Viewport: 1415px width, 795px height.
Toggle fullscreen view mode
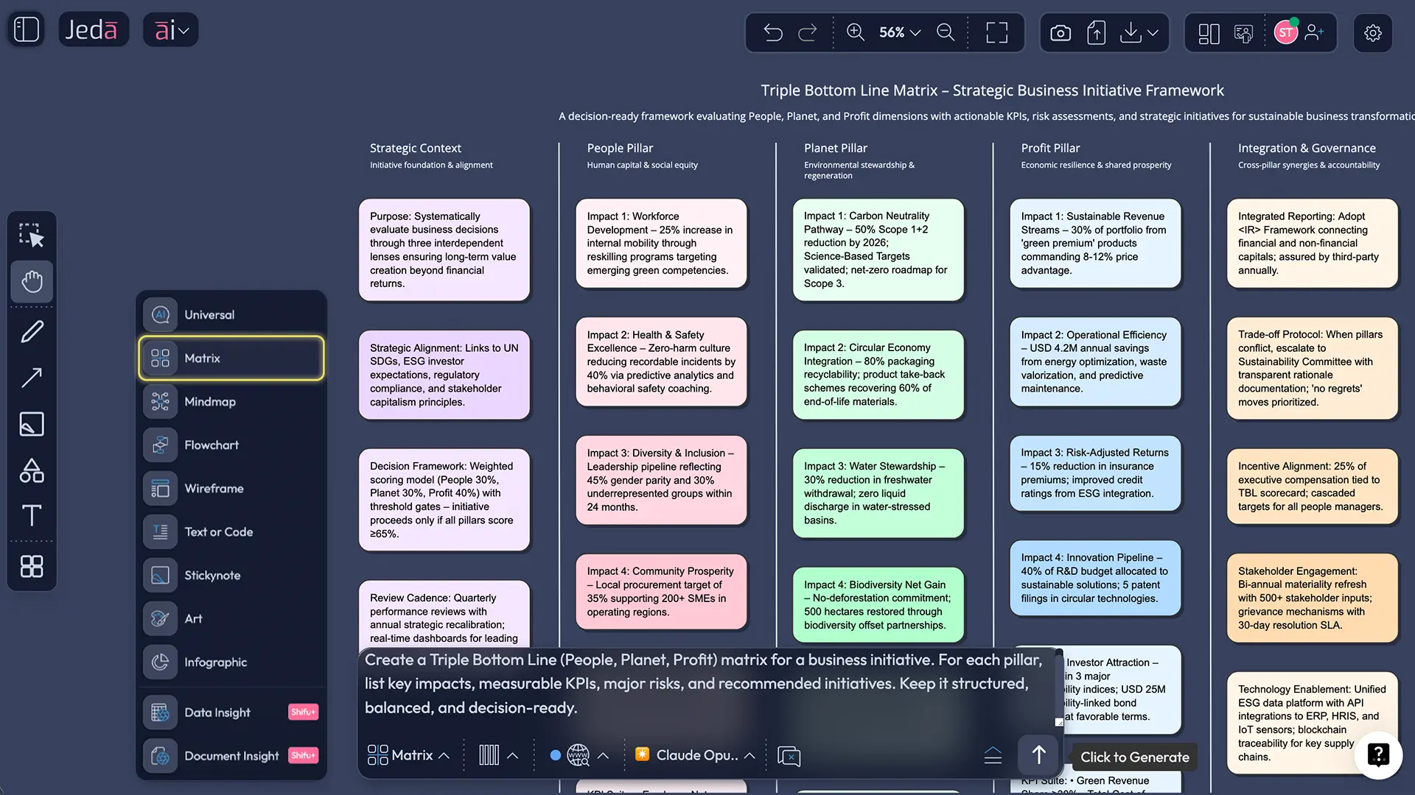[996, 32]
